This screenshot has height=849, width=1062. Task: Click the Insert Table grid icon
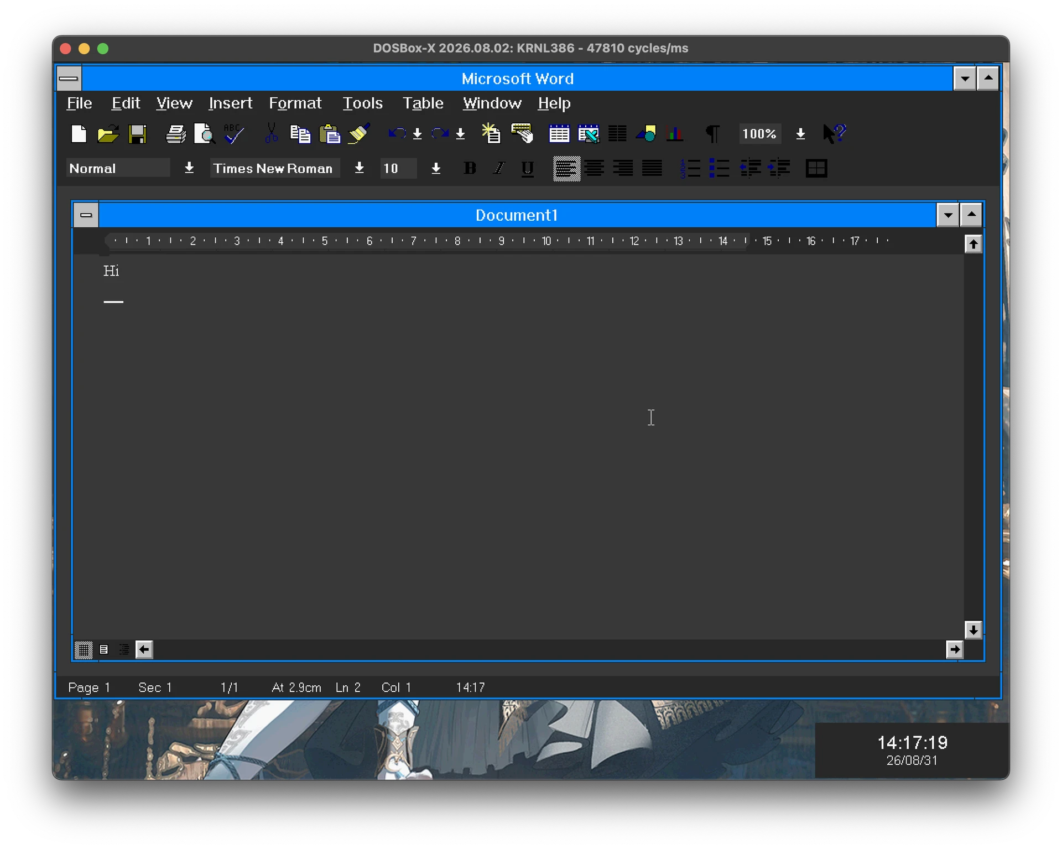point(559,134)
